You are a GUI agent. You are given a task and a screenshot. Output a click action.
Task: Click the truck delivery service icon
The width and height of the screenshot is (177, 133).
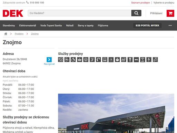[x=105, y=60]
